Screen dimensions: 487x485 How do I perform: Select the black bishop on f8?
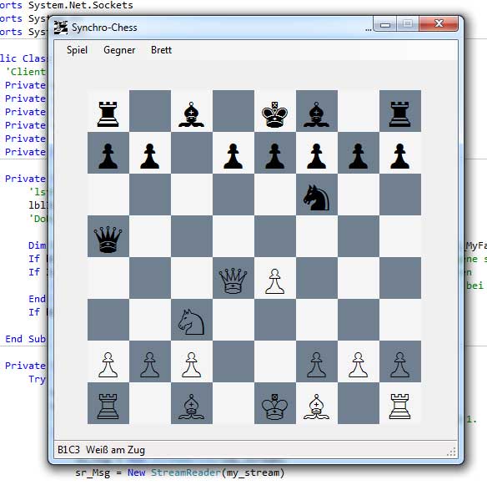(317, 114)
